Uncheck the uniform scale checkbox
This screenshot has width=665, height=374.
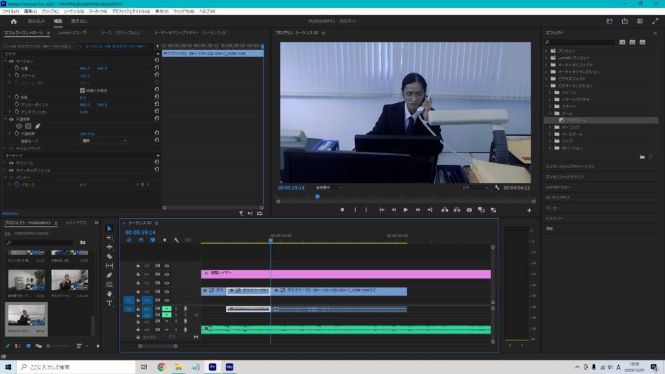coord(82,90)
